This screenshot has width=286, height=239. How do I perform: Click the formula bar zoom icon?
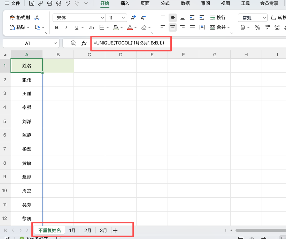(x=73, y=43)
